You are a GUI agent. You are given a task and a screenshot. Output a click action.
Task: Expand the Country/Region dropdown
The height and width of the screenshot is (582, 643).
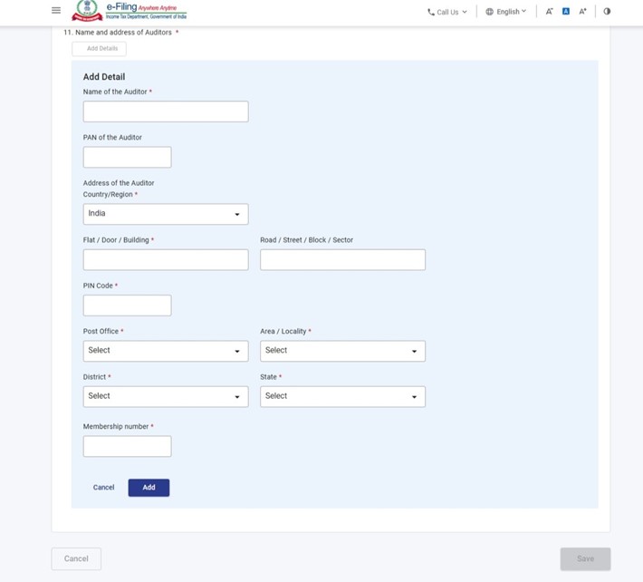pyautogui.click(x=165, y=214)
